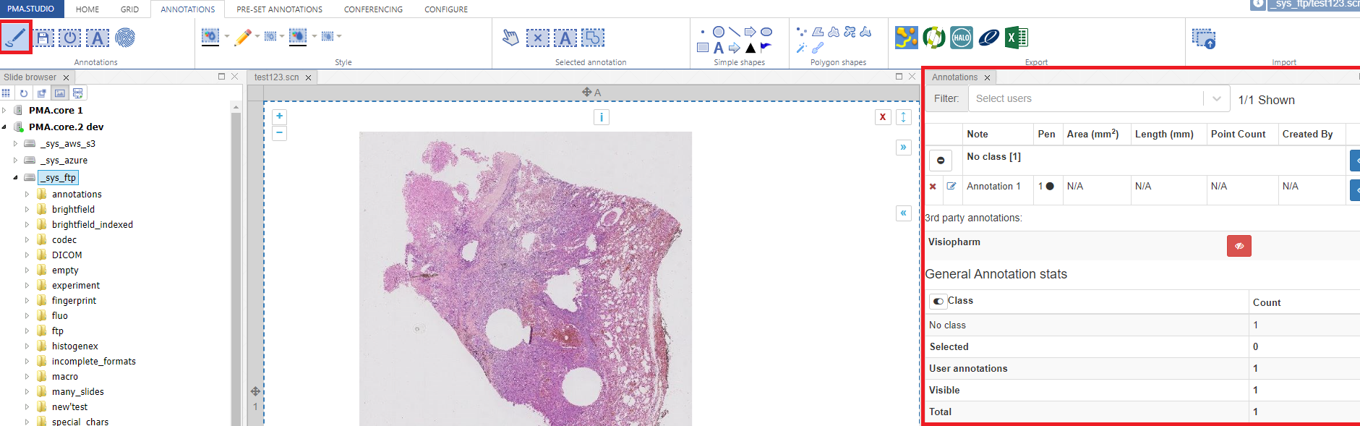Click the save annotations icon
The image size is (1360, 426).
point(43,38)
